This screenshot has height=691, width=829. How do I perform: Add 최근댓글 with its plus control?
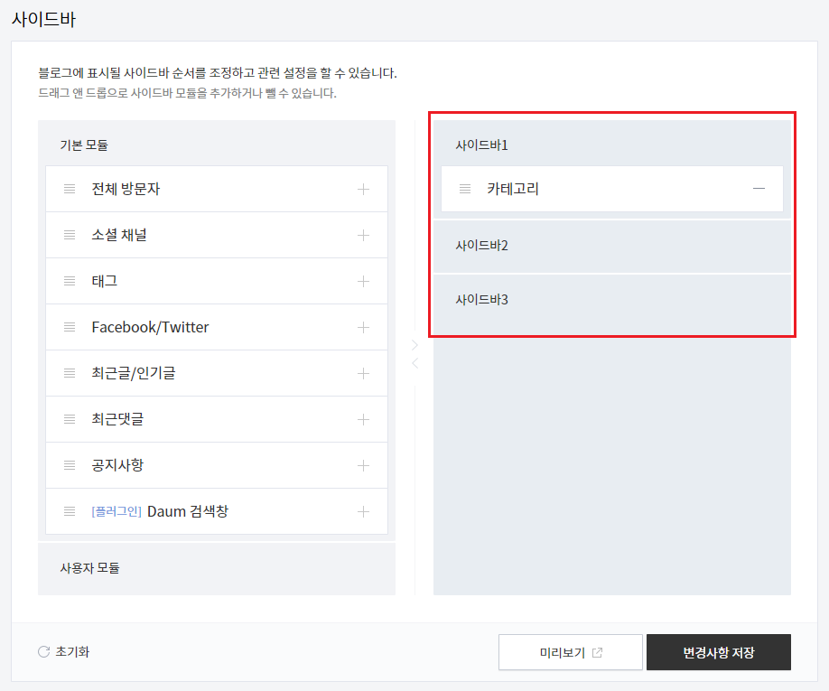pyautogui.click(x=363, y=419)
